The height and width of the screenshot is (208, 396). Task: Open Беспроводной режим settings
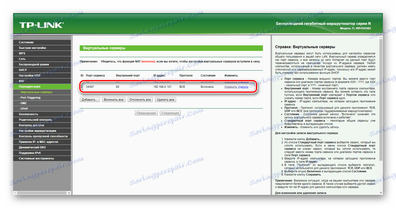pyautogui.click(x=42, y=64)
